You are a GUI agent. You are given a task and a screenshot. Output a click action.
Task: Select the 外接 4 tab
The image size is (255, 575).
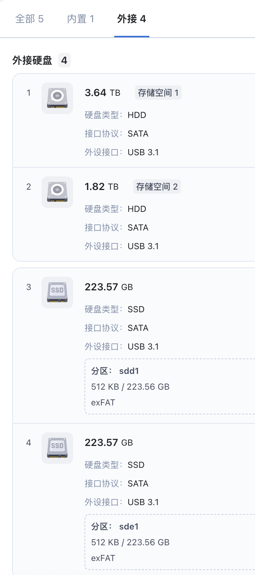tap(131, 19)
